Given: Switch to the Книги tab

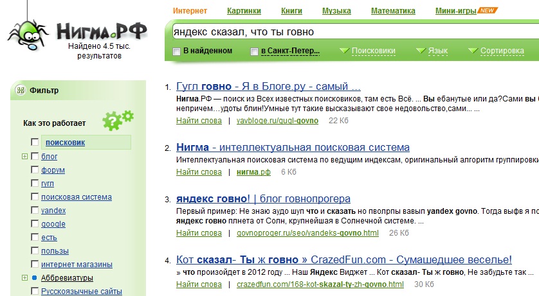Looking at the screenshot, I should (291, 11).
